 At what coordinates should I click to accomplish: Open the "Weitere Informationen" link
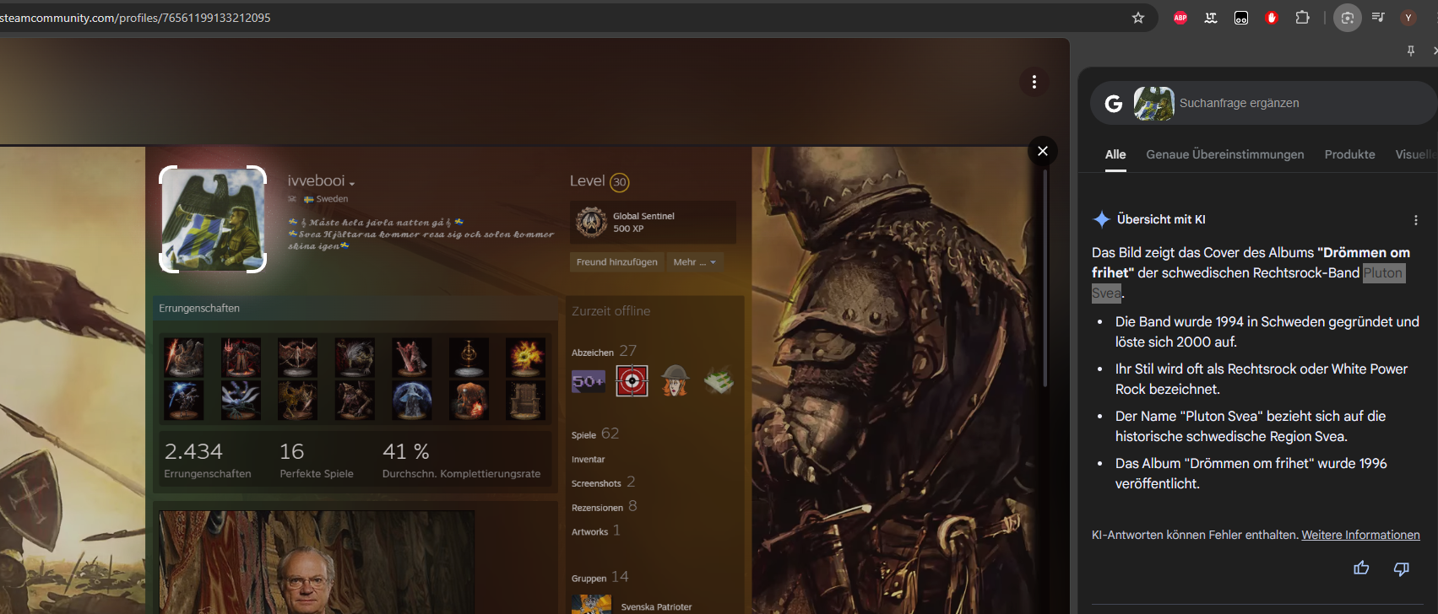click(x=1360, y=535)
